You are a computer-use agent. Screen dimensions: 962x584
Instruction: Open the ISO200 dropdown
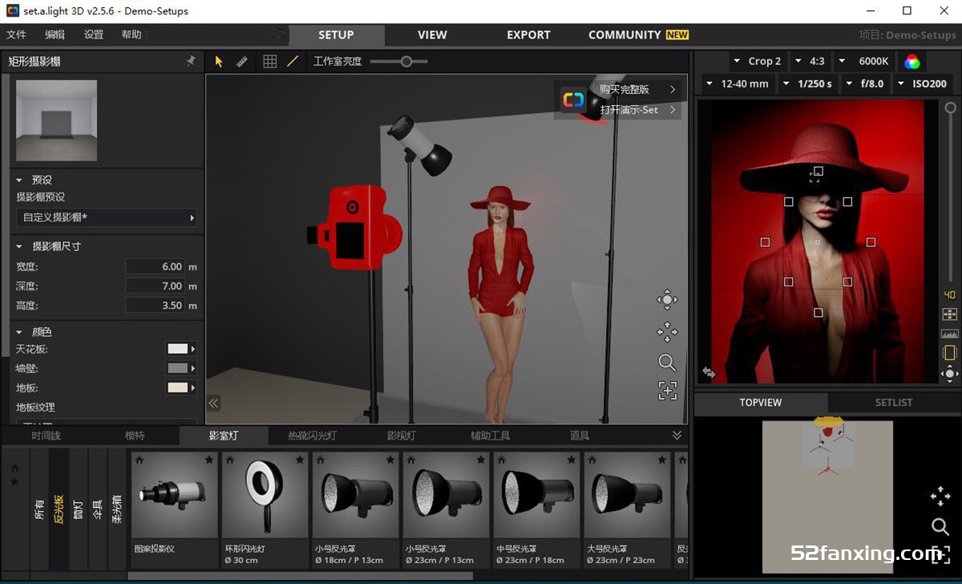(x=924, y=83)
